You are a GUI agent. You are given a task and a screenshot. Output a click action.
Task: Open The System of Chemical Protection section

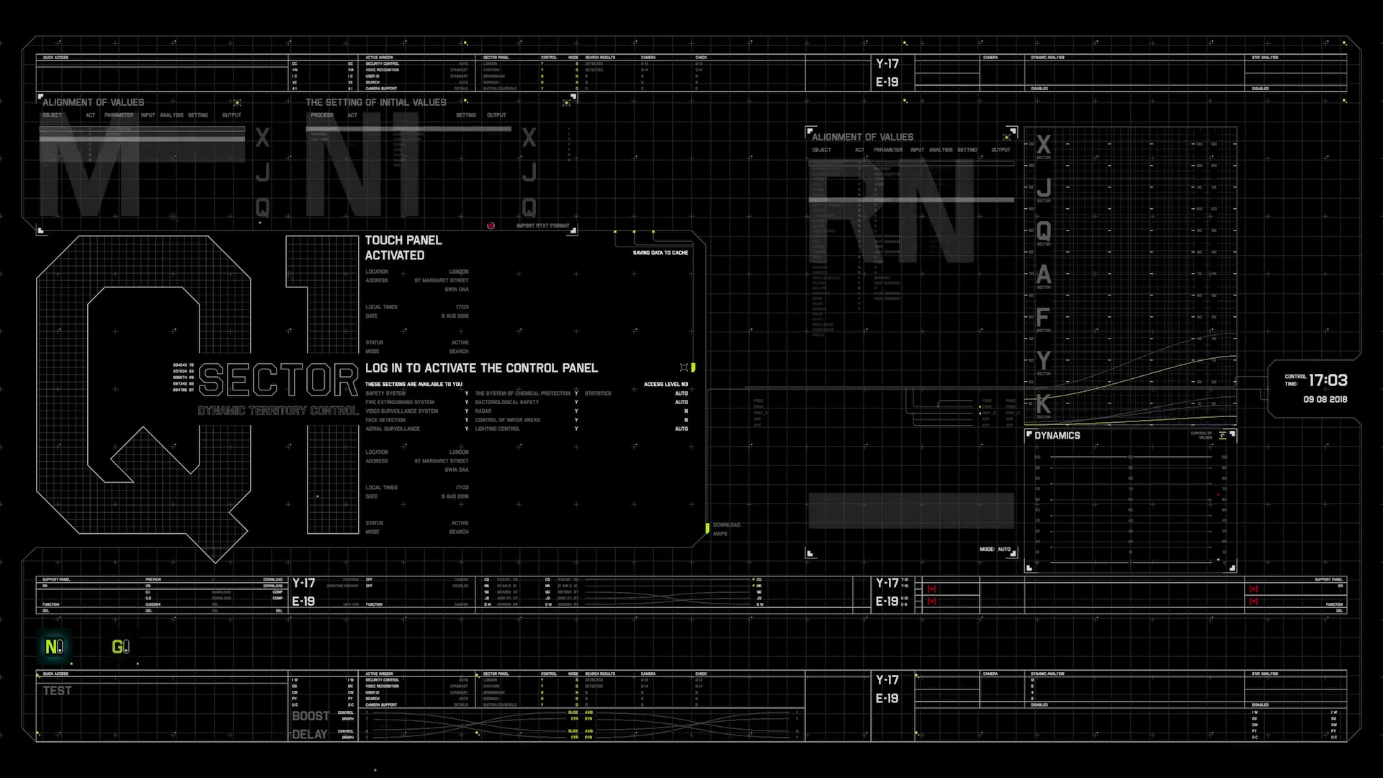[x=522, y=393]
